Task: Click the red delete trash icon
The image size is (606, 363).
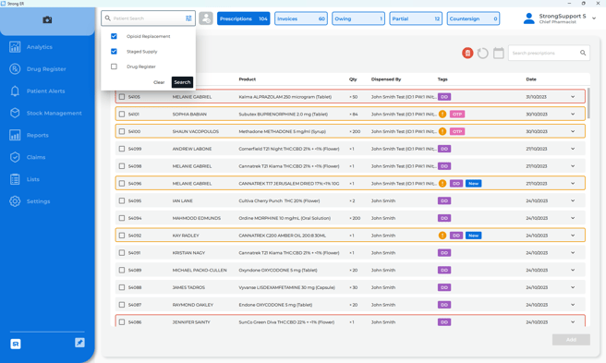Action: point(467,53)
